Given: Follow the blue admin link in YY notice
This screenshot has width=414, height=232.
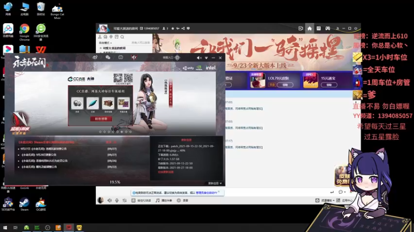Looking at the screenshot, I should pos(206,193).
